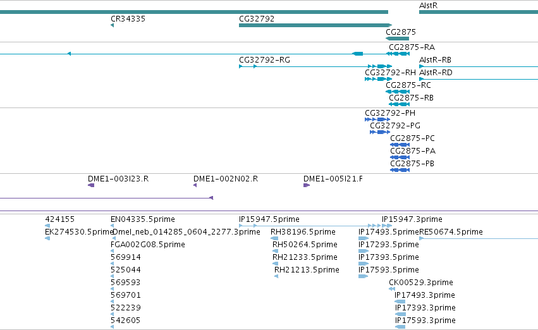Click the 522239 feature label
The width and height of the screenshot is (538, 330).
126,309
